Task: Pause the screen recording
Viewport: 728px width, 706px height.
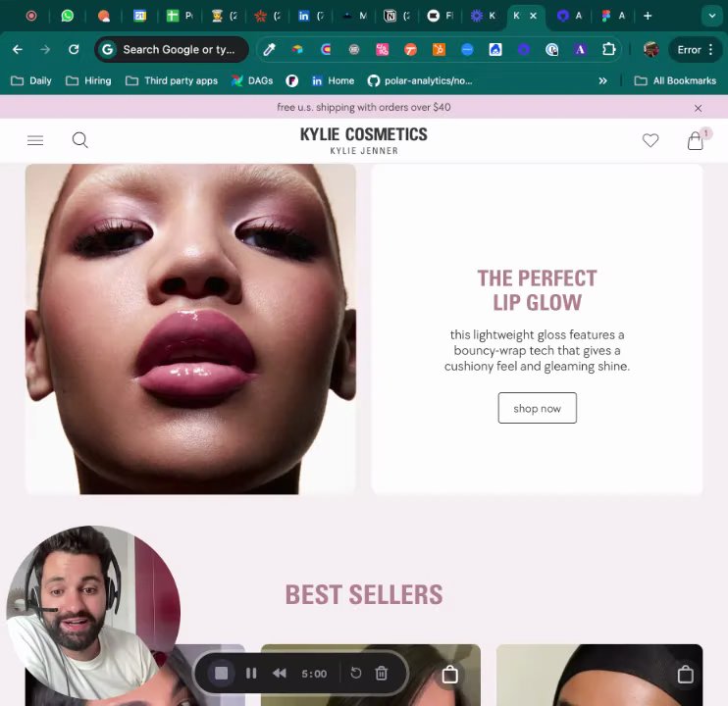Action: (251, 673)
